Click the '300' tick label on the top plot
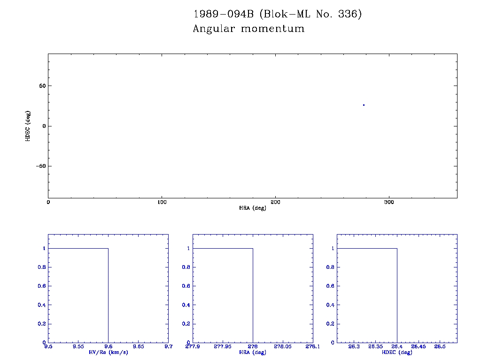The image size is (481, 361). coord(389,203)
